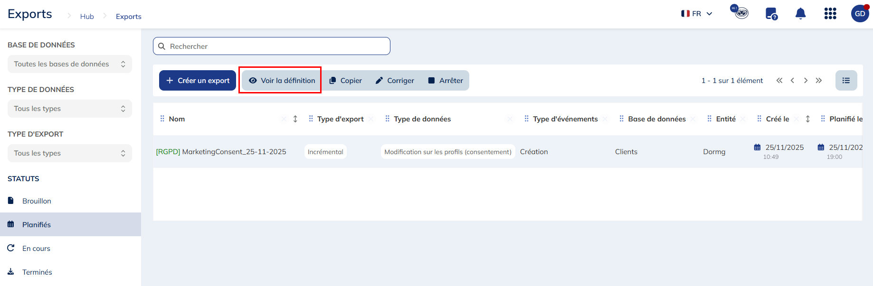
Task: Toggle the list view icon
Action: [x=846, y=81]
